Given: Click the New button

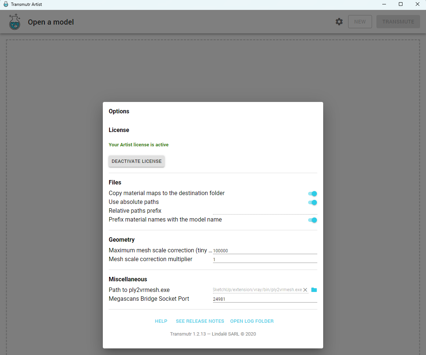Looking at the screenshot, I should (x=360, y=22).
